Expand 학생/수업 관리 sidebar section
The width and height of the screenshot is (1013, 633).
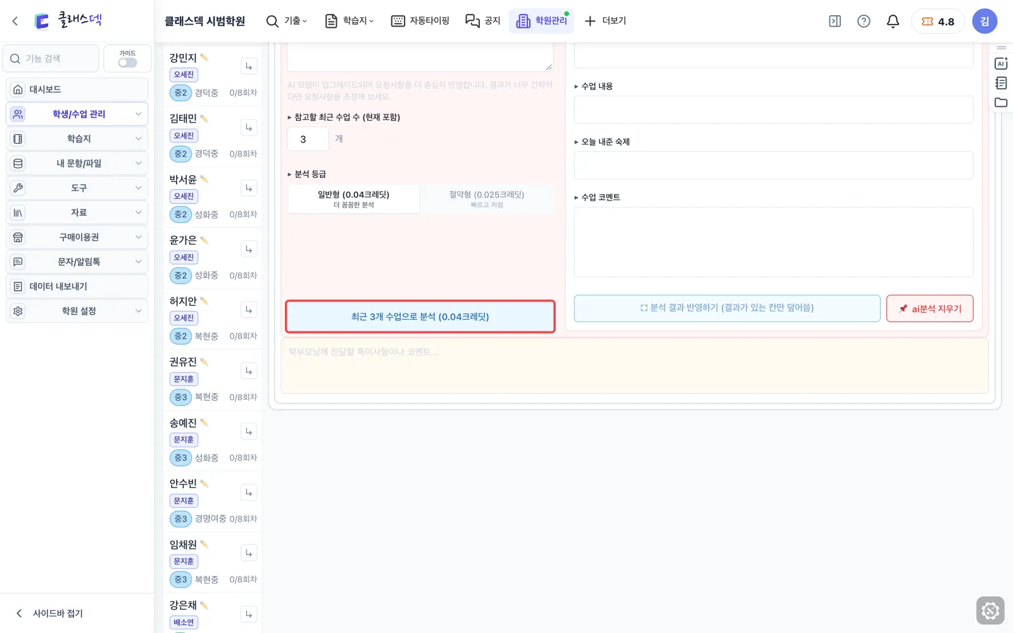coord(77,114)
